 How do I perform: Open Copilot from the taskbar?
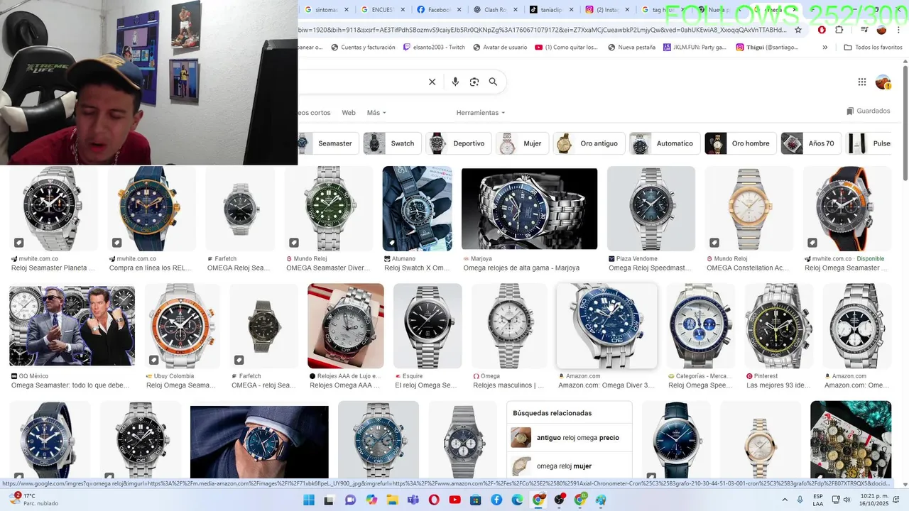(371, 500)
